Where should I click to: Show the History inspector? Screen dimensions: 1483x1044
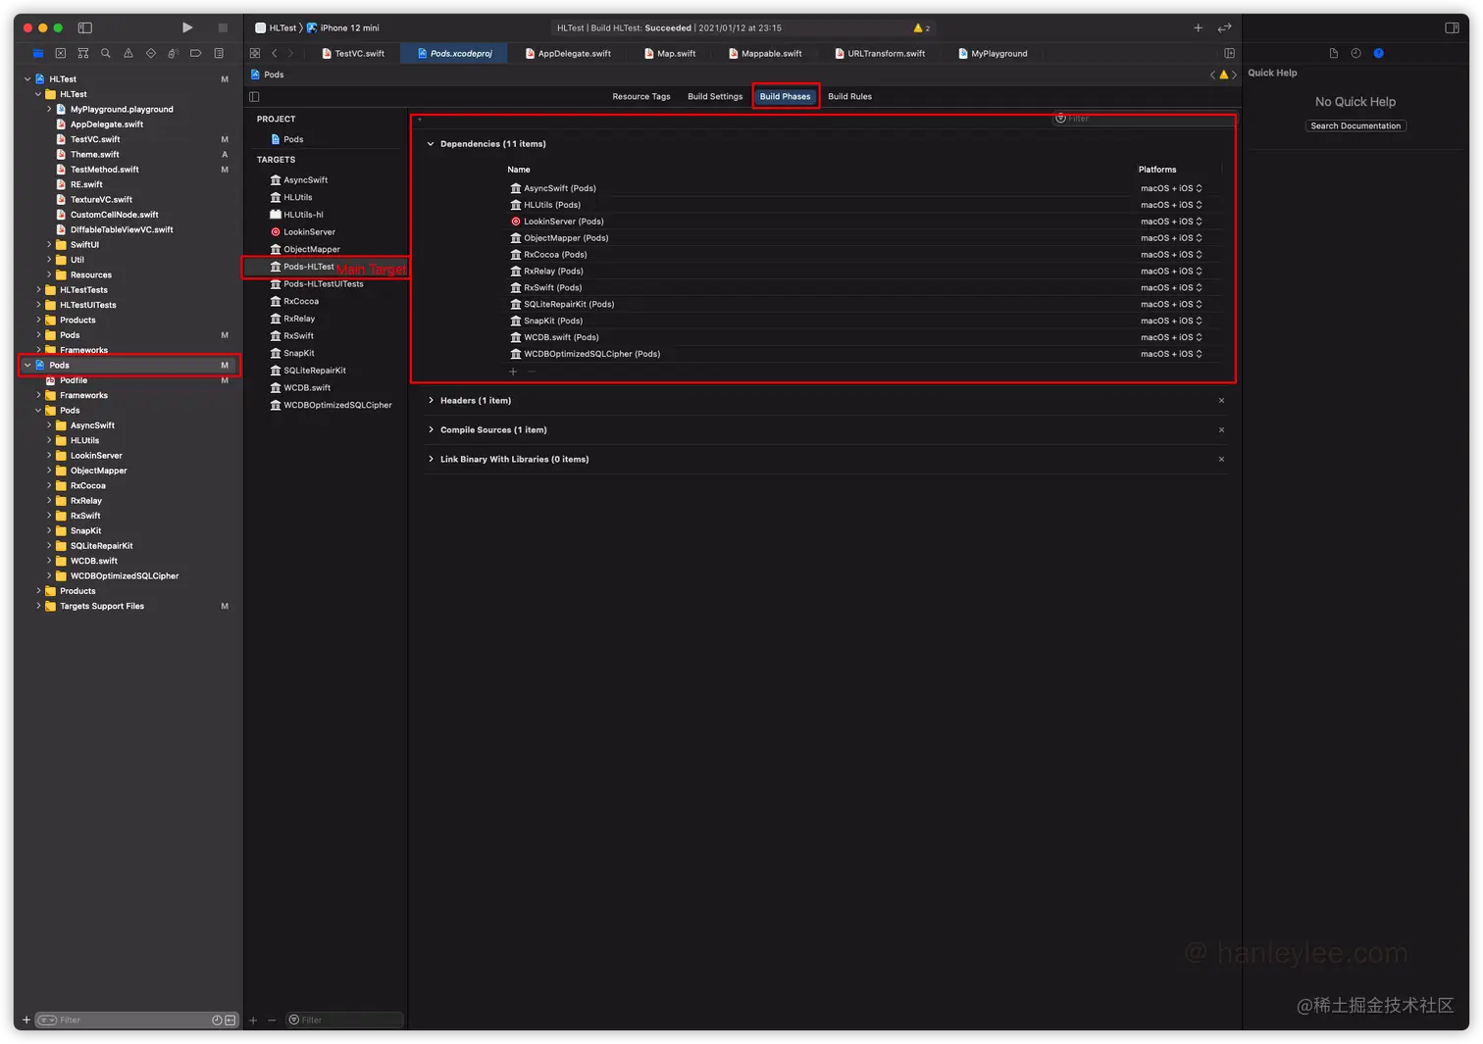click(1355, 53)
